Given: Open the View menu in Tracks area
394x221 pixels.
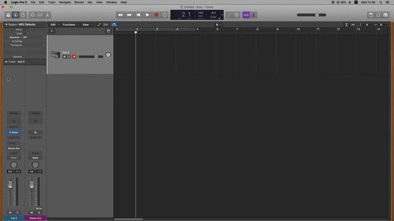Looking at the screenshot, I should 86,25.
